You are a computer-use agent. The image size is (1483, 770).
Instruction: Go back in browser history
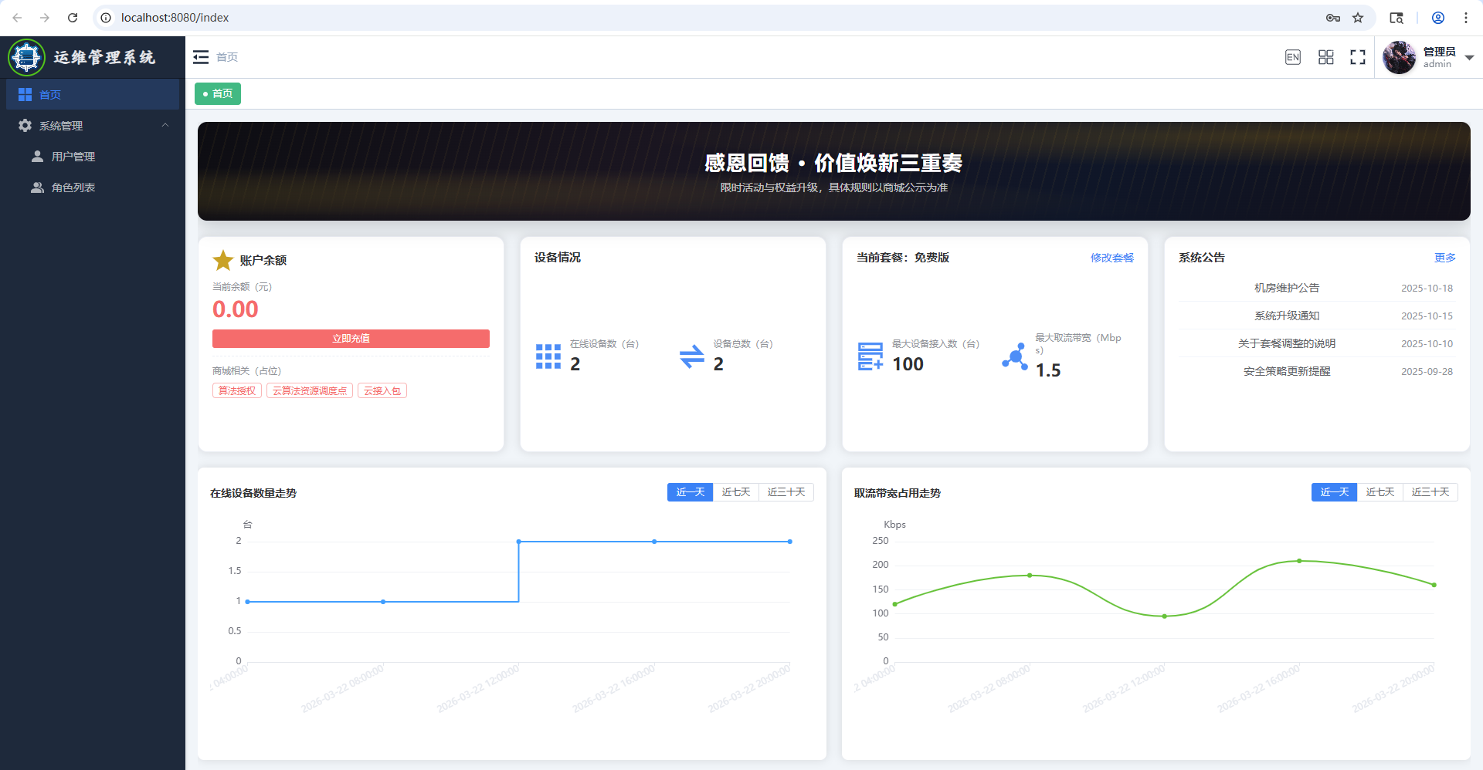[x=17, y=18]
